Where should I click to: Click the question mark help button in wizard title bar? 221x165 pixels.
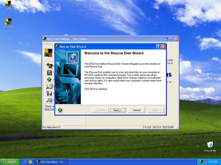158,46
